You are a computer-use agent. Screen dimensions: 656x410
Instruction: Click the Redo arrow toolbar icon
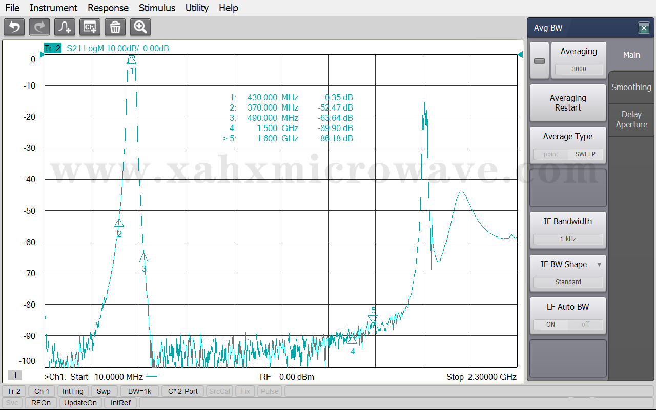pyautogui.click(x=39, y=27)
